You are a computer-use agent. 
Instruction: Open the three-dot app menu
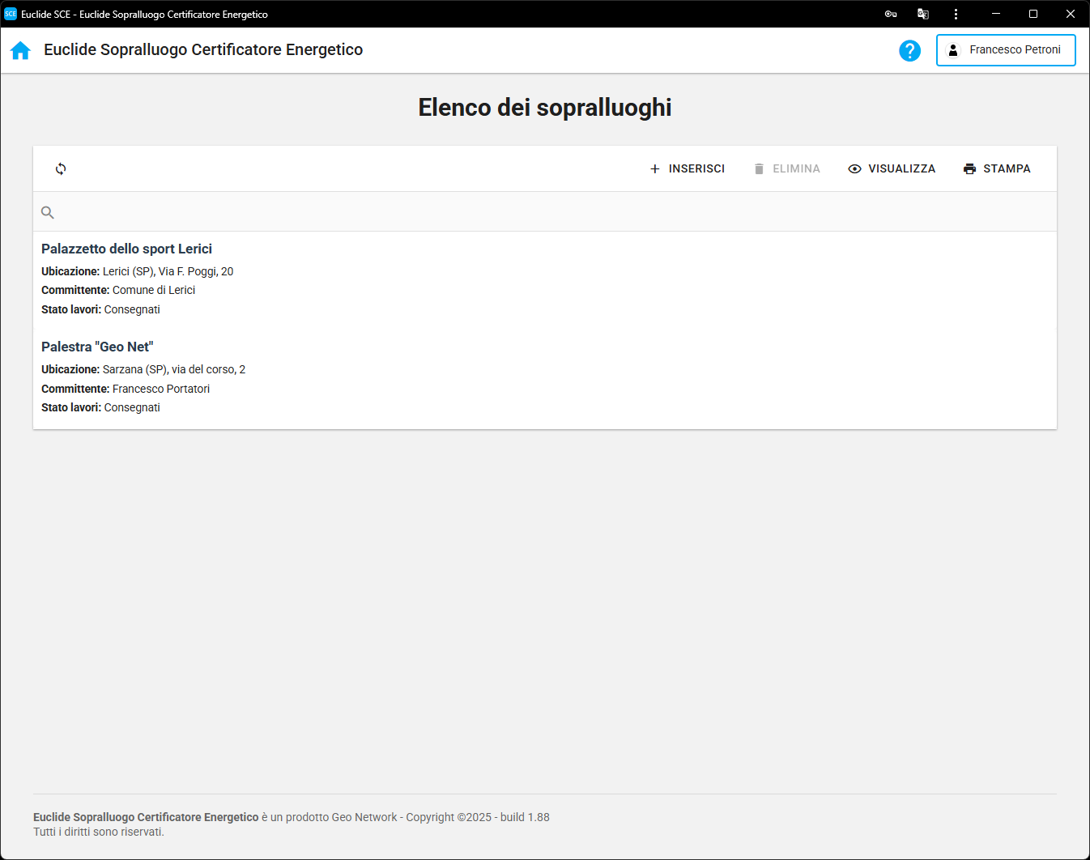tap(956, 14)
